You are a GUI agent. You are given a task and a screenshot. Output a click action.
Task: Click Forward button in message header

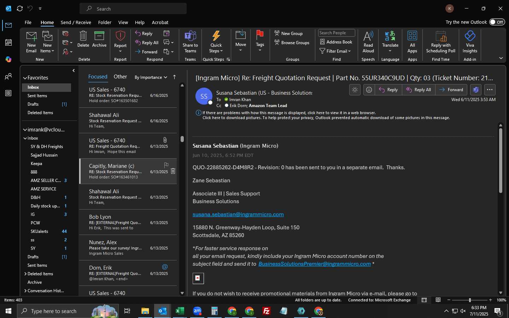451,90
